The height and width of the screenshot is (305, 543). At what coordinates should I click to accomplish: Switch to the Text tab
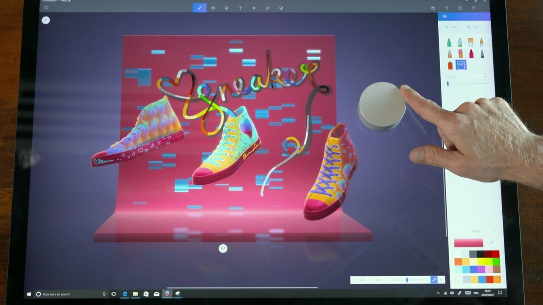240,8
